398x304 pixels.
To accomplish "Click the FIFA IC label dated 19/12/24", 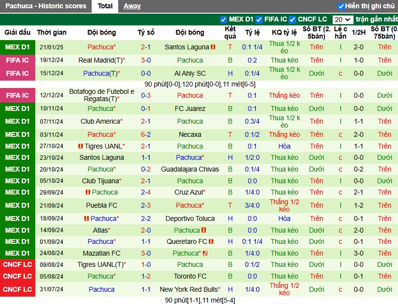I will (x=18, y=60).
